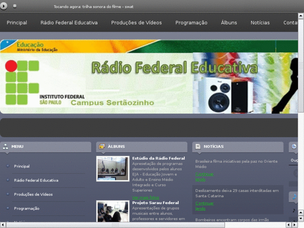304x228 pixels.
Task: Click the clock icon in rightmost panel header
Action: (x=294, y=146)
